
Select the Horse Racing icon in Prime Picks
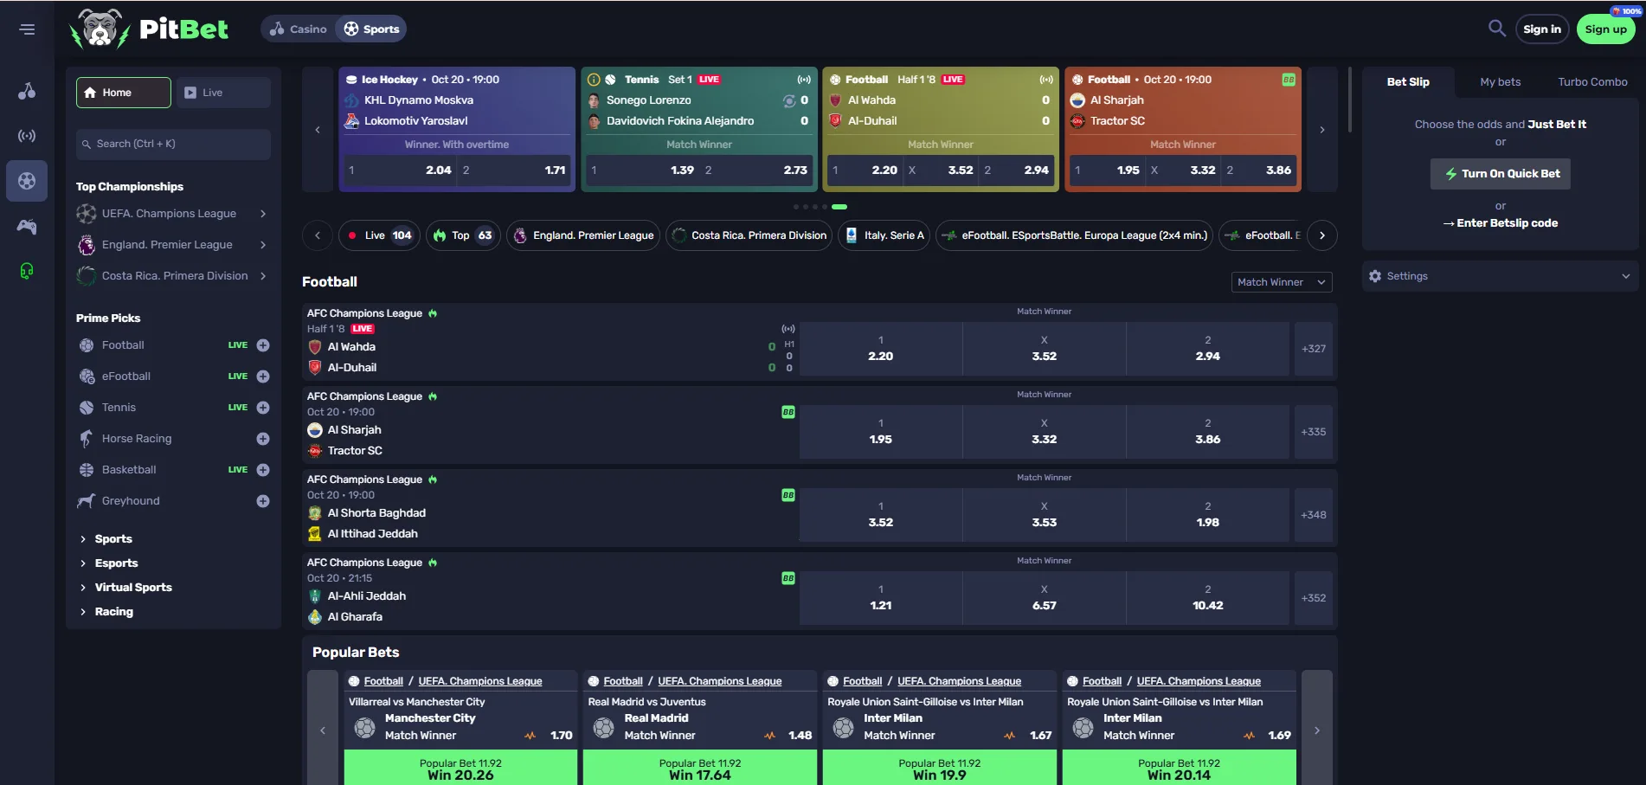pos(87,438)
